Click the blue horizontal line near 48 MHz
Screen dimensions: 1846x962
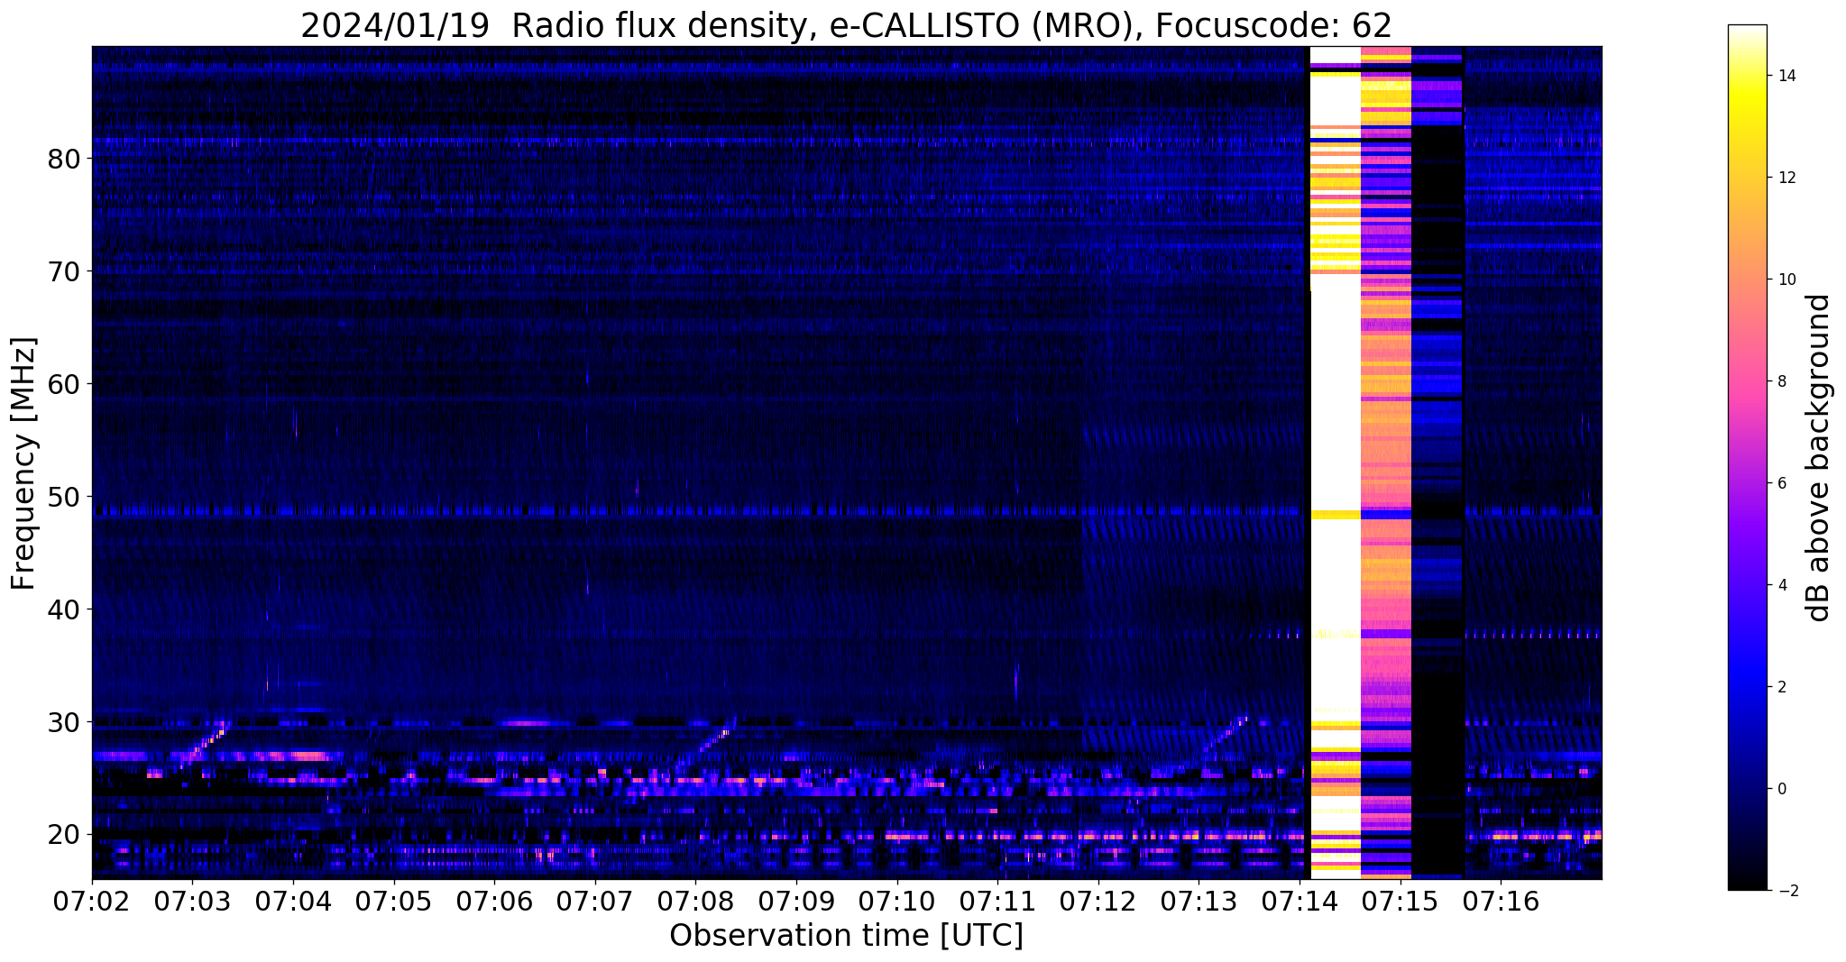(699, 511)
